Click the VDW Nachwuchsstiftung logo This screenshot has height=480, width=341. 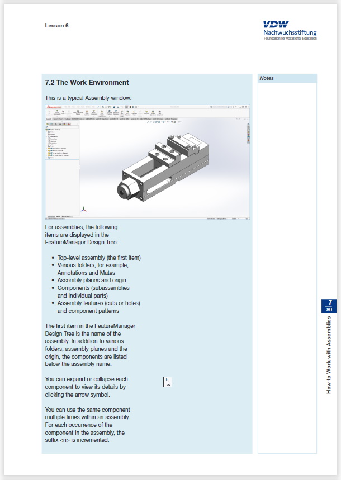(x=290, y=31)
